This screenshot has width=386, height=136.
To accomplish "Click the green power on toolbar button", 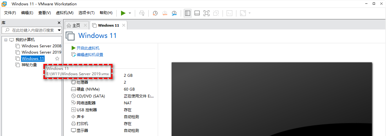I will point(123,13).
